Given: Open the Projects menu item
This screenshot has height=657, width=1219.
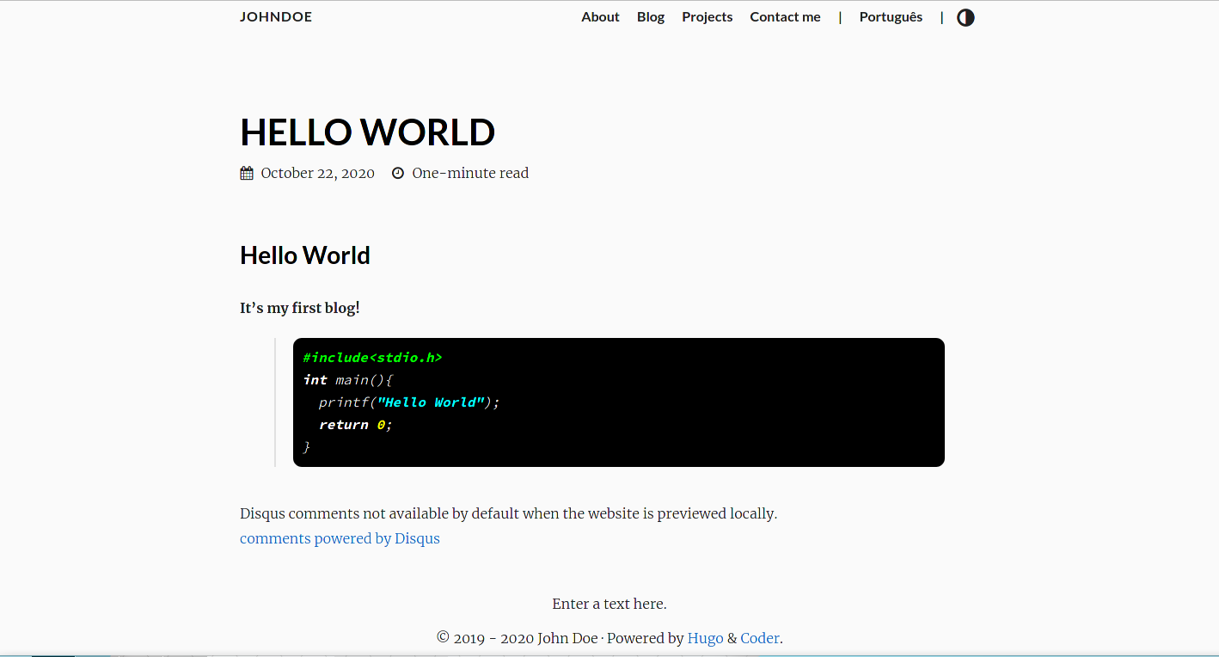Looking at the screenshot, I should [x=707, y=17].
